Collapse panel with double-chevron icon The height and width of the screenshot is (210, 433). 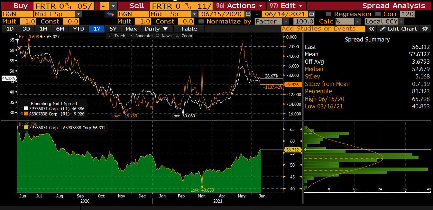[372, 29]
